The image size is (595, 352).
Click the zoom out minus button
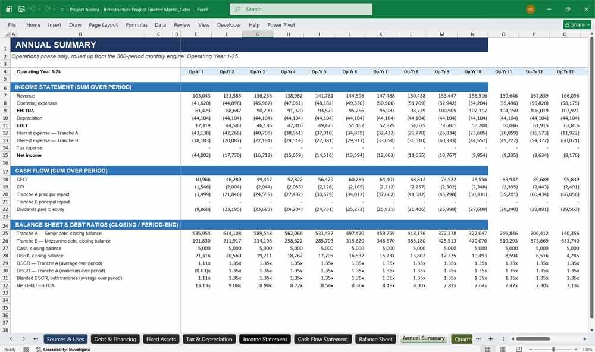tap(531, 350)
